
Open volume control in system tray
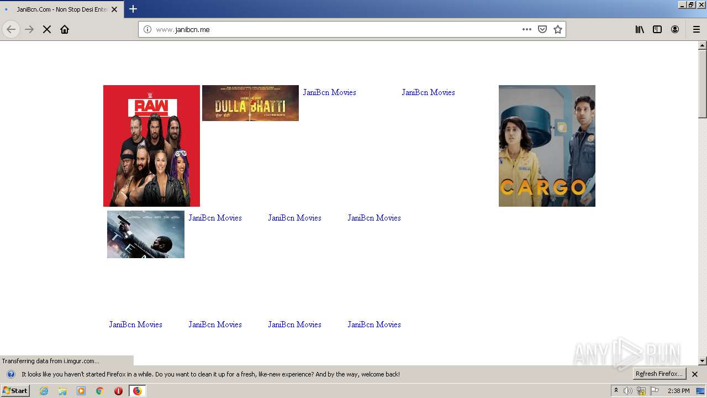coord(628,391)
